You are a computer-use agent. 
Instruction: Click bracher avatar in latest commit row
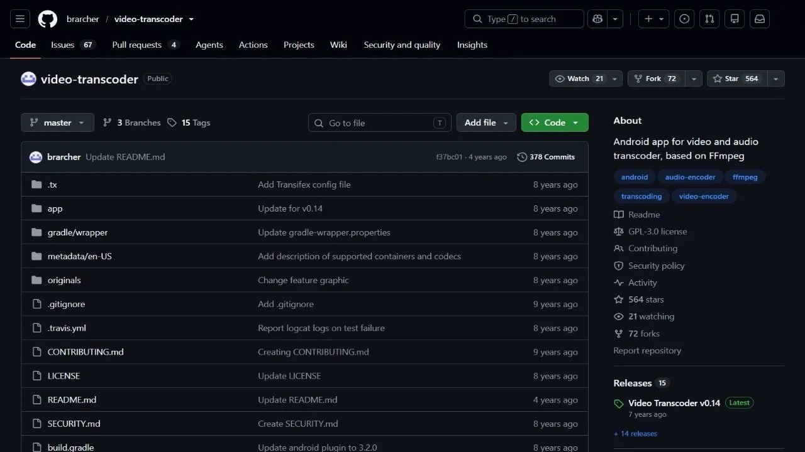[36, 157]
